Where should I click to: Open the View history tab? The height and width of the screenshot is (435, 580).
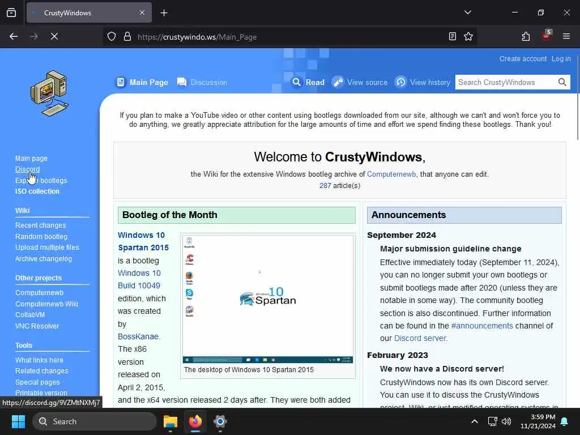click(423, 82)
